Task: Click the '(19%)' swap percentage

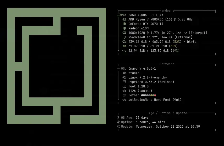Action: (x=175, y=51)
